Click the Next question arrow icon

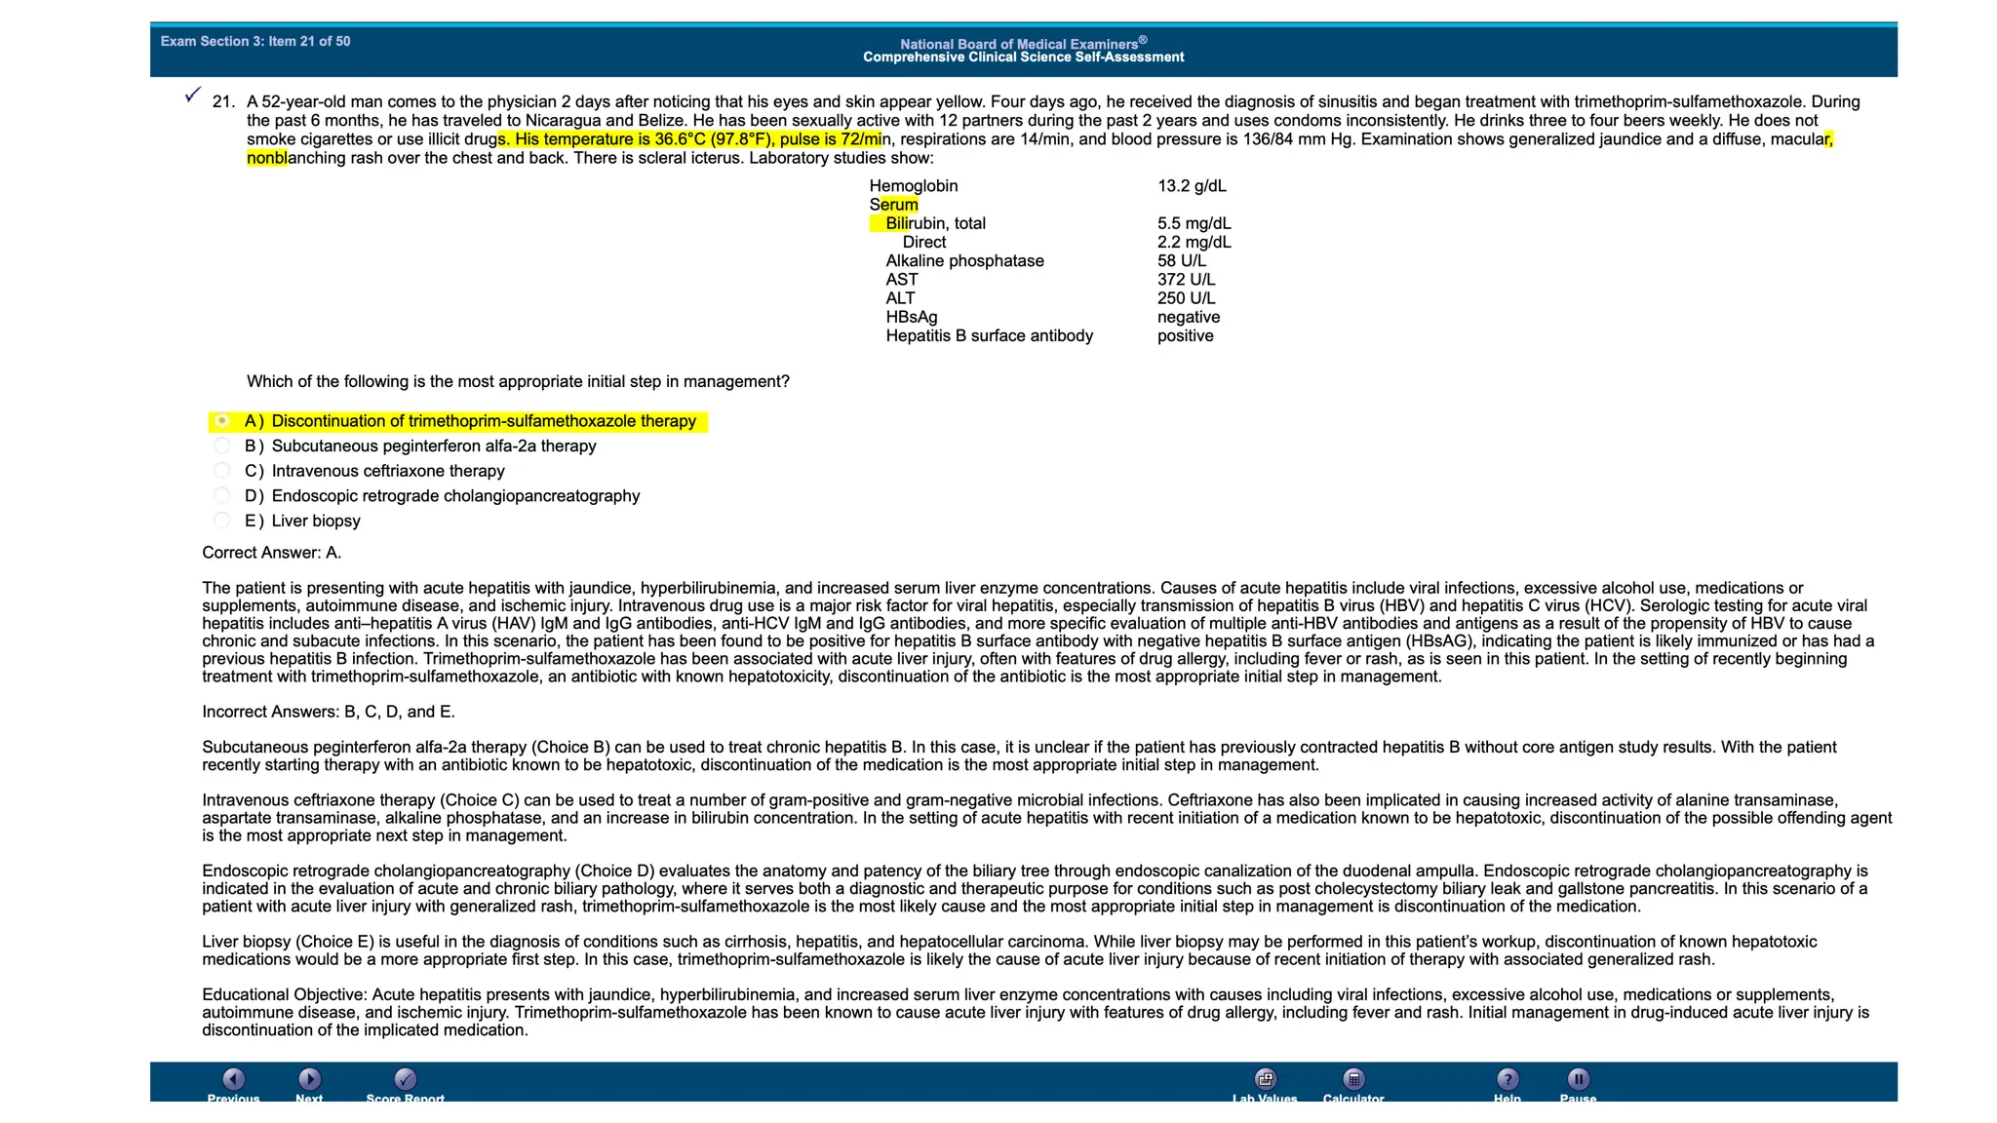309,1079
